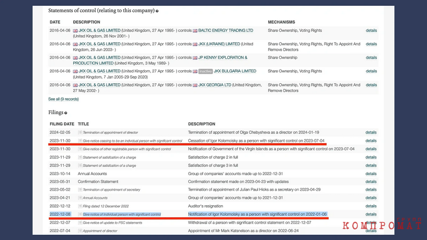This screenshot has width=427, height=240.
Task: Open details for 2023-10-14 Annual Accounts filing
Action: coord(371,174)
